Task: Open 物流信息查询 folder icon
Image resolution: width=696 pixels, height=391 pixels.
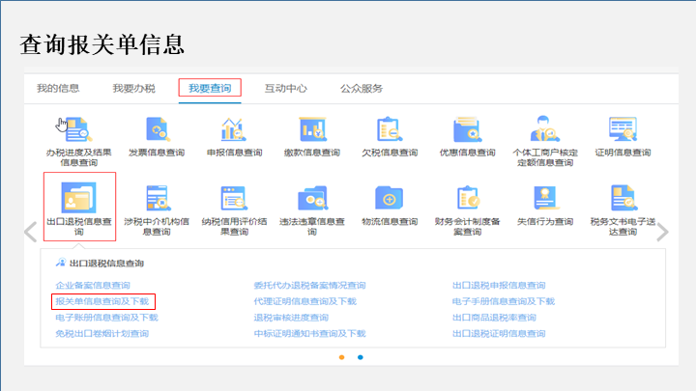Action: [390, 198]
